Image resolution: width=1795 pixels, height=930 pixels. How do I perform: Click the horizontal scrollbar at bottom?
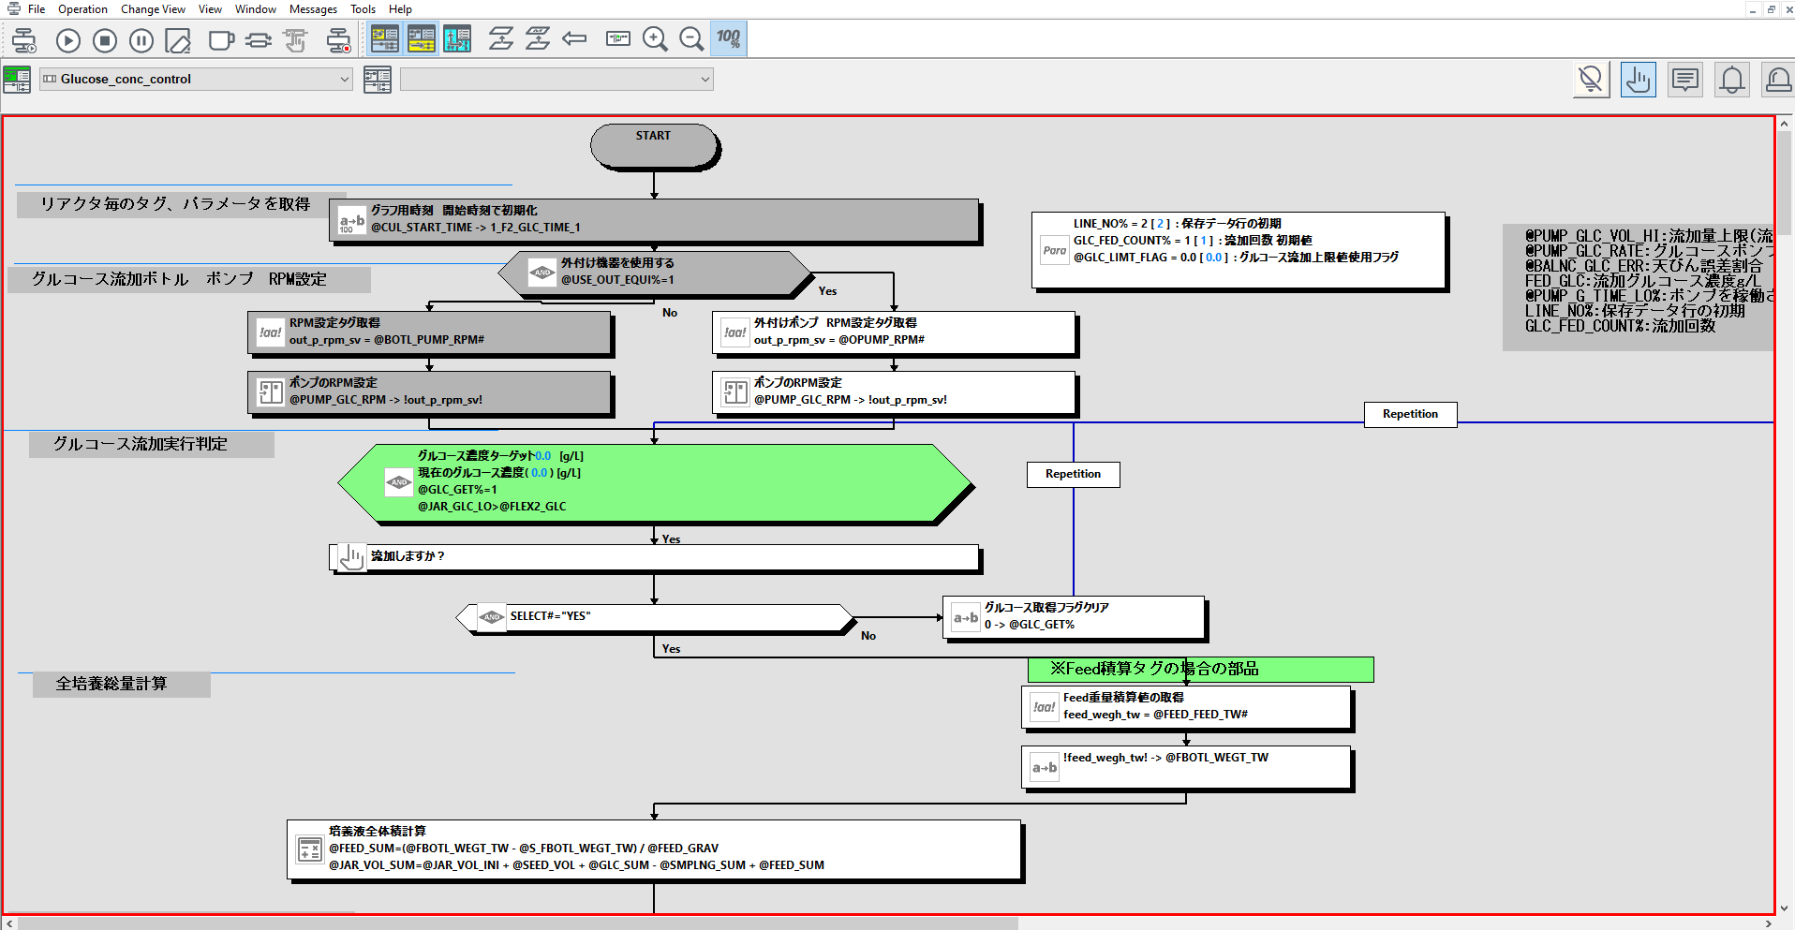pyautogui.click(x=518, y=923)
